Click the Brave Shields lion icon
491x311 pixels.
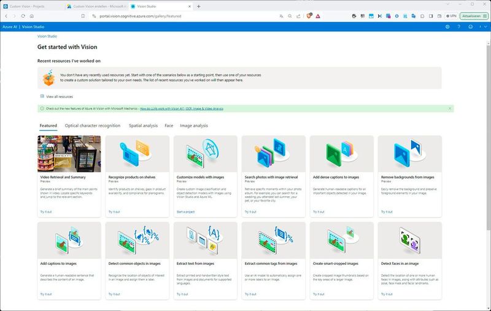(309, 16)
